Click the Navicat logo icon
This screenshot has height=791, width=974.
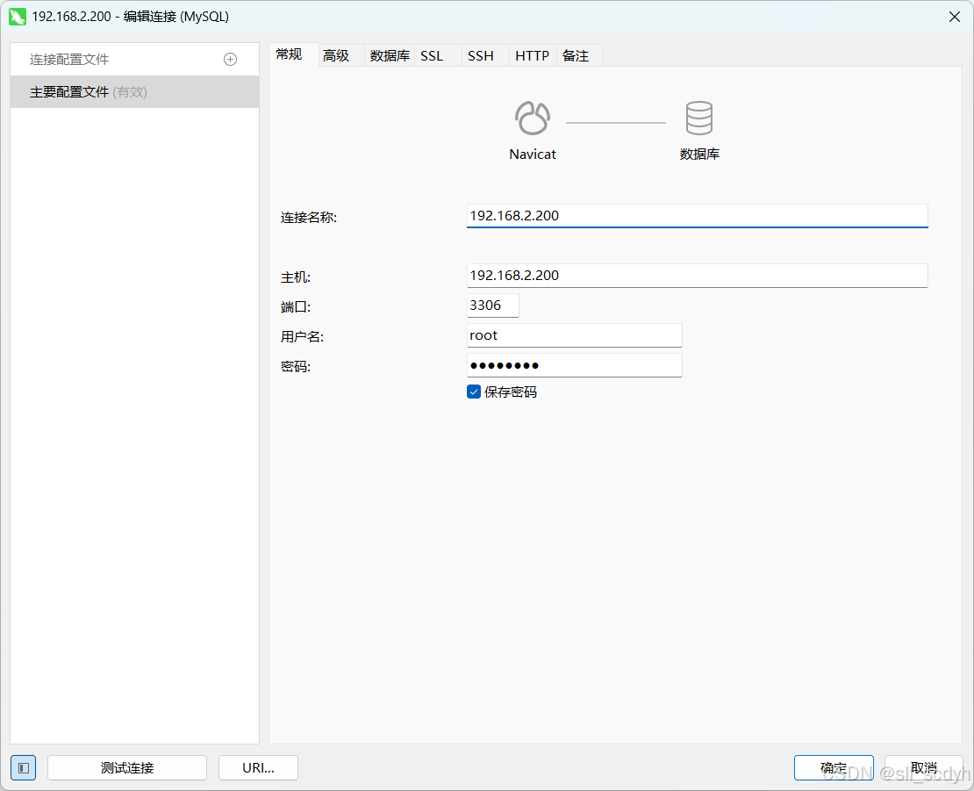tap(533, 118)
